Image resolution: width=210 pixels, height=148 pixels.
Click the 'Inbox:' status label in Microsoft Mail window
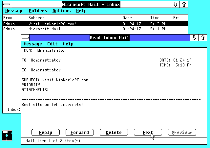(x=14, y=110)
